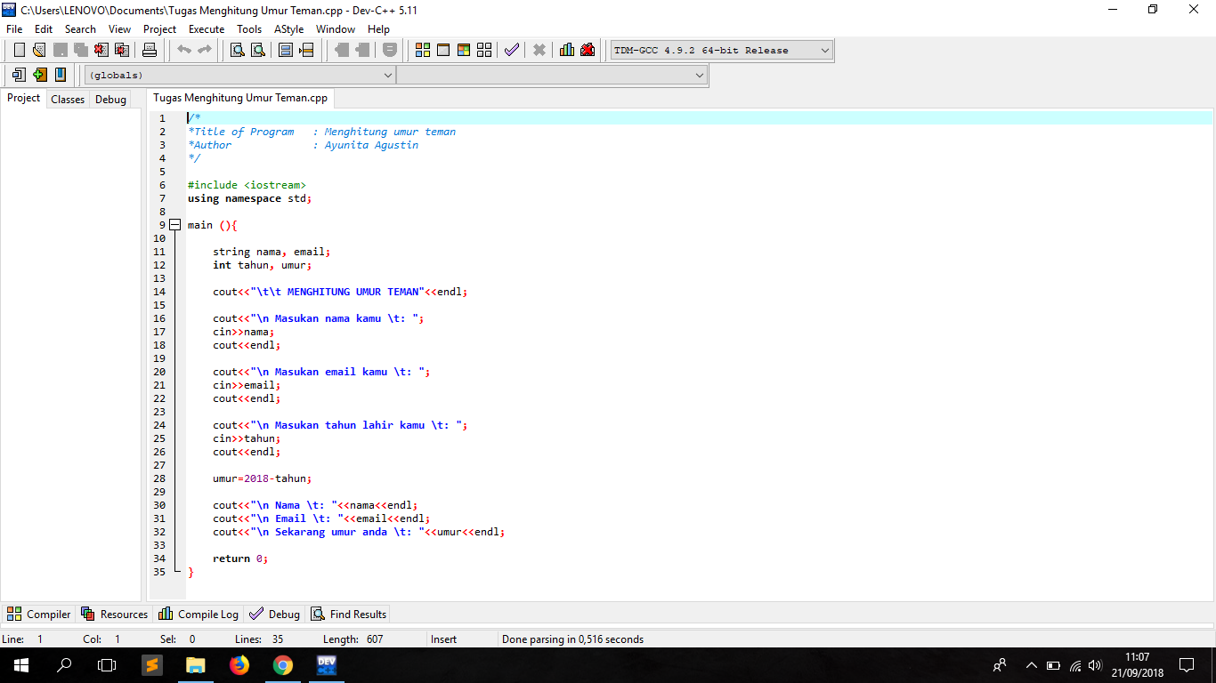
Task: Run the program using toolbar icon
Action: pyautogui.click(x=442, y=50)
